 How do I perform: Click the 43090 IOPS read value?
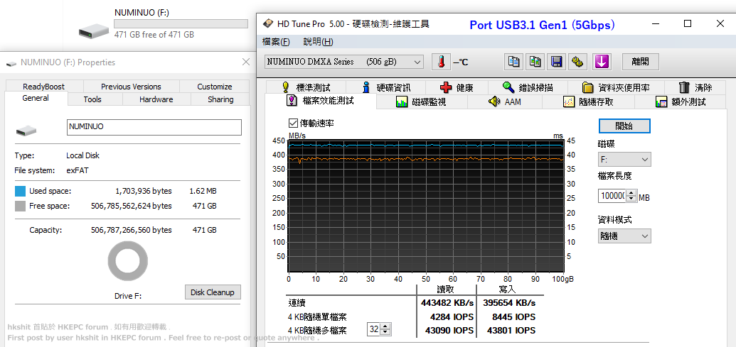448,330
